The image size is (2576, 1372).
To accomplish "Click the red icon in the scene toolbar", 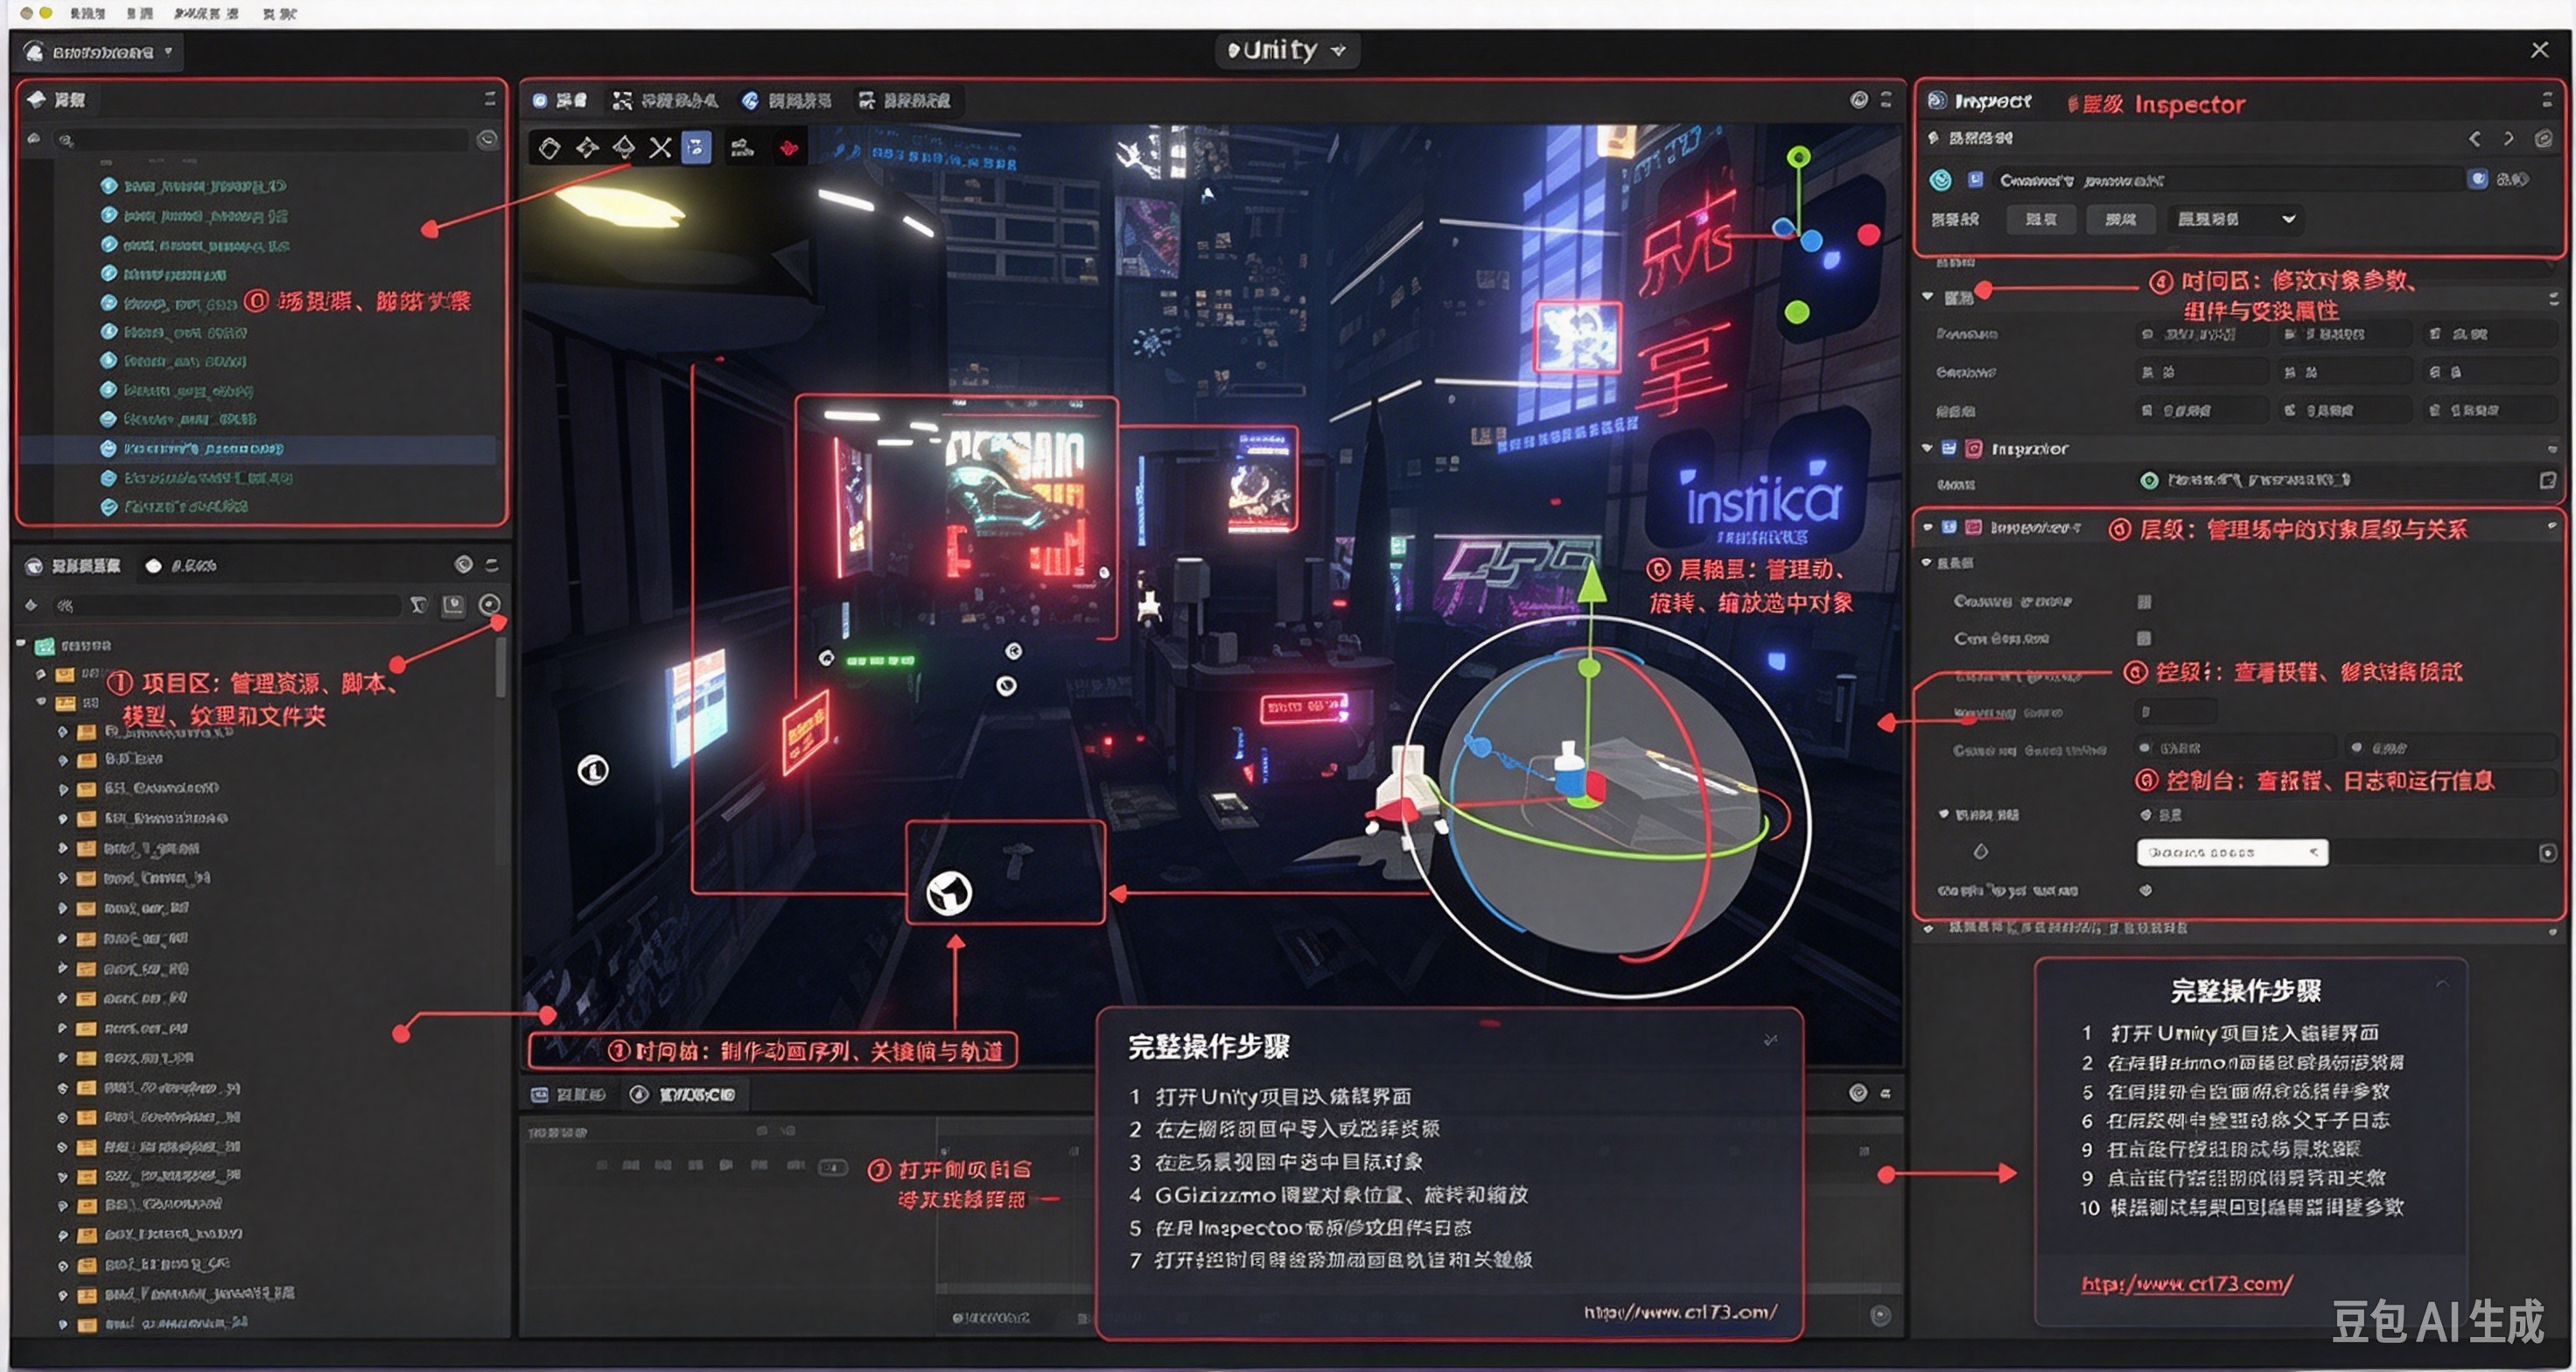I will click(789, 148).
